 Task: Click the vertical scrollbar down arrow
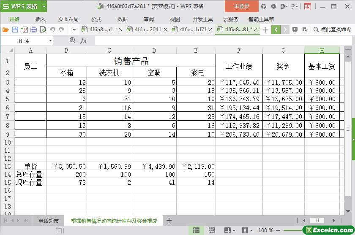tap(348, 211)
